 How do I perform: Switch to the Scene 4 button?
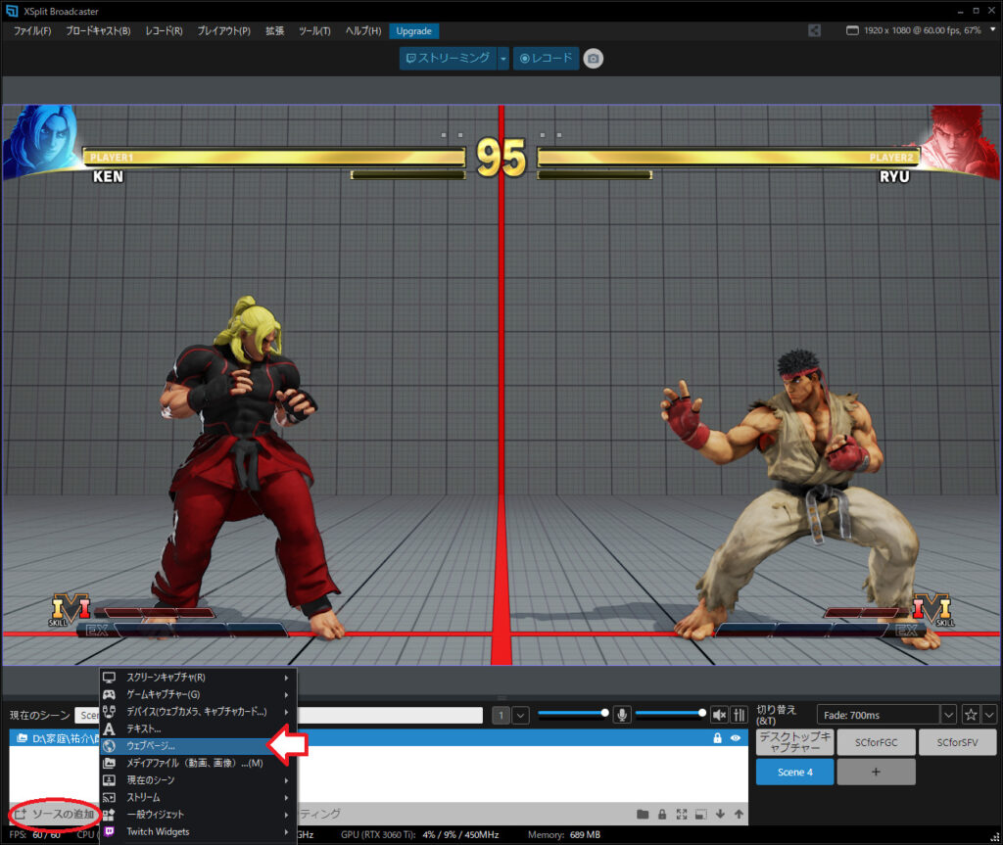(795, 772)
